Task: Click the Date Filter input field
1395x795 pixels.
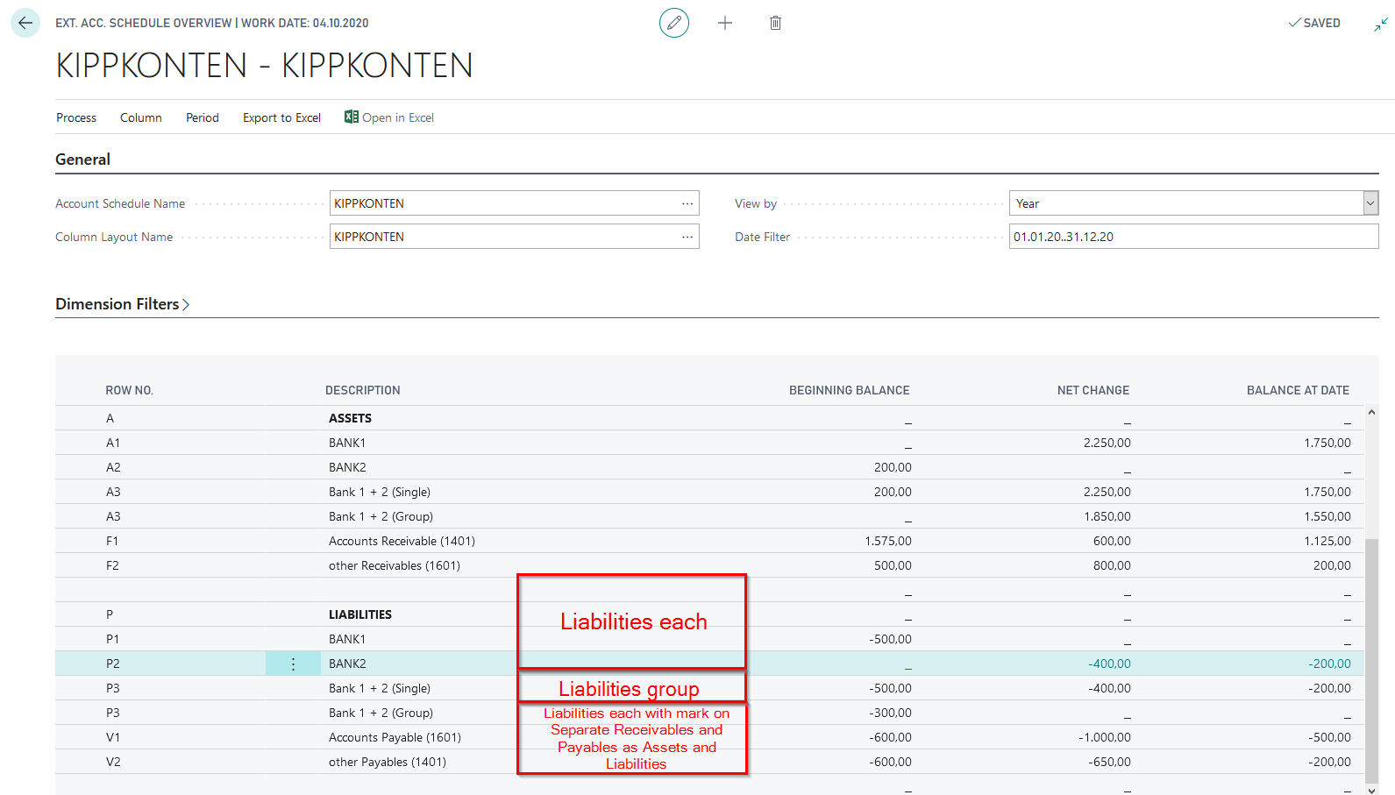Action: click(1192, 237)
